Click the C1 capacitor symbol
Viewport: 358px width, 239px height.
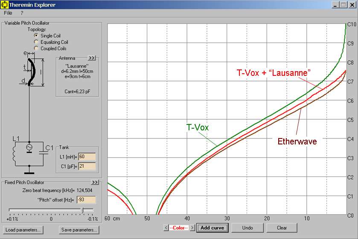(x=44, y=153)
